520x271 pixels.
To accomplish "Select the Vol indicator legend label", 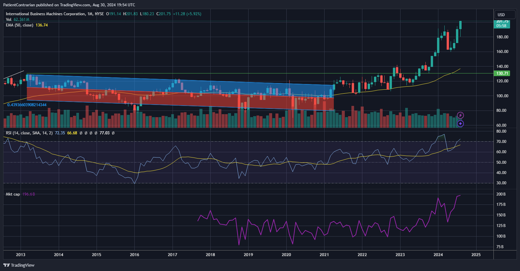I will [x=9, y=20].
